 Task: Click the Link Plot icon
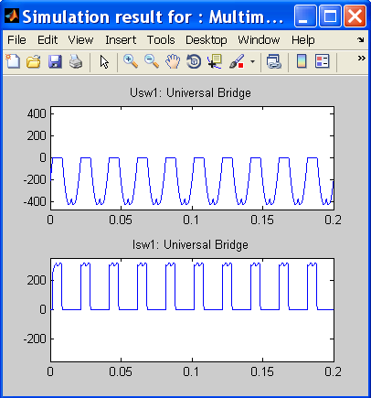[273, 61]
